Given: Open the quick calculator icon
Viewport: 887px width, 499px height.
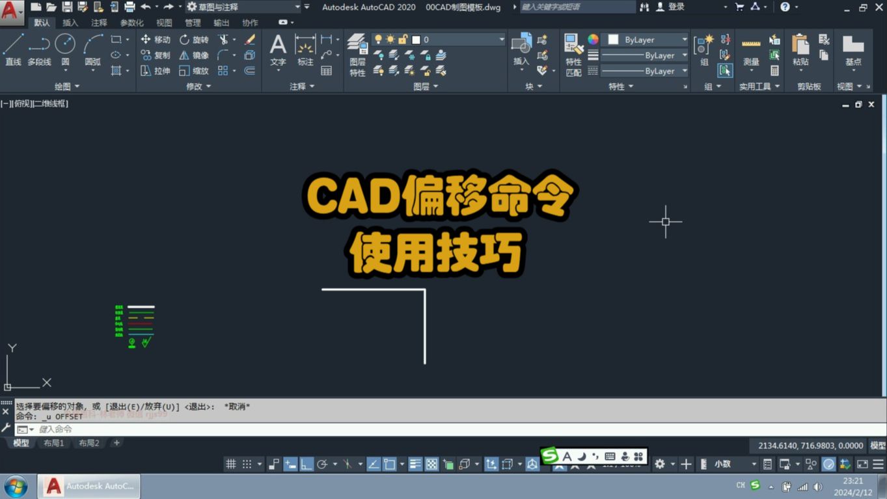Looking at the screenshot, I should click(774, 70).
